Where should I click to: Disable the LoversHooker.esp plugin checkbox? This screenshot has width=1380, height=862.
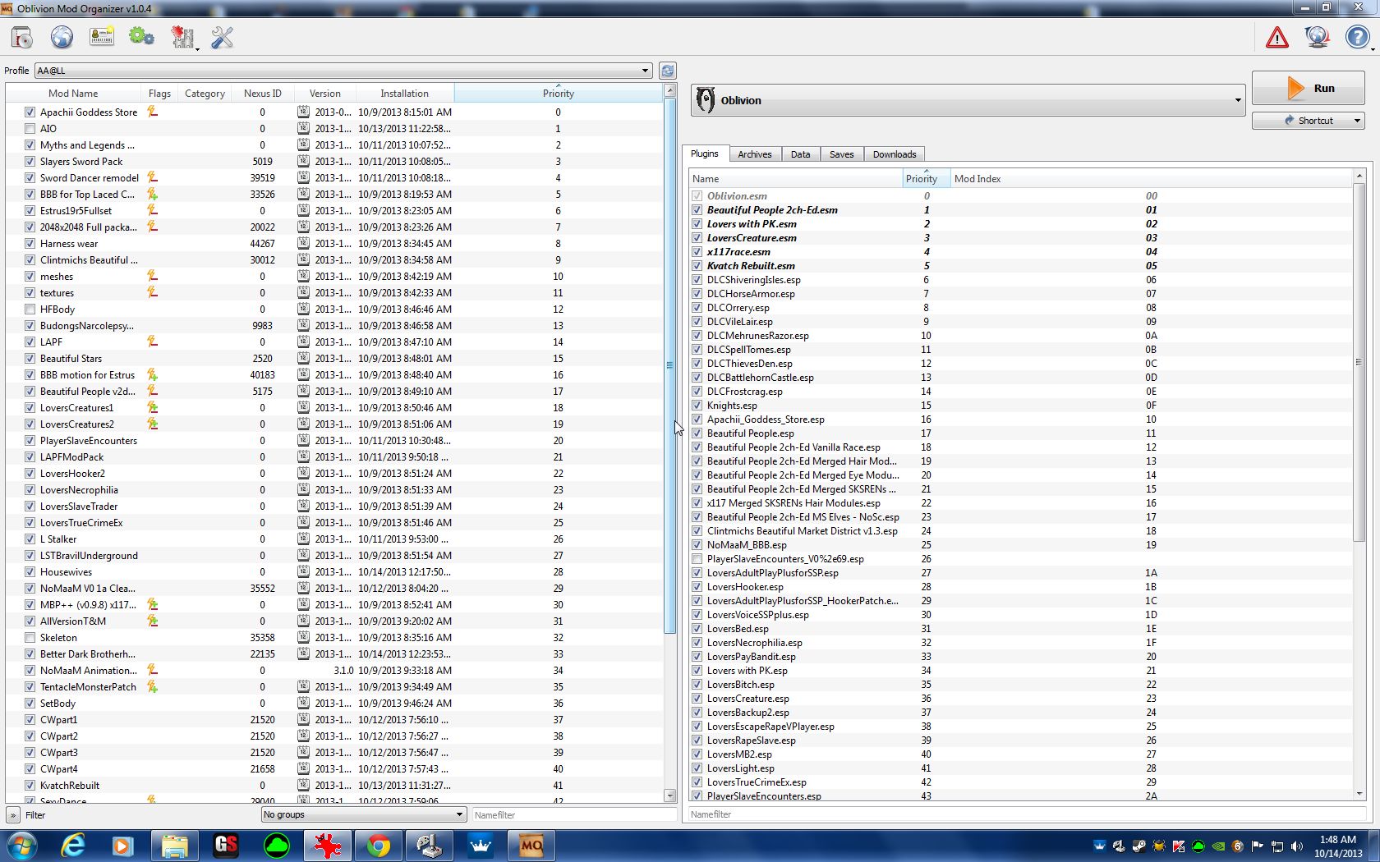(x=697, y=587)
